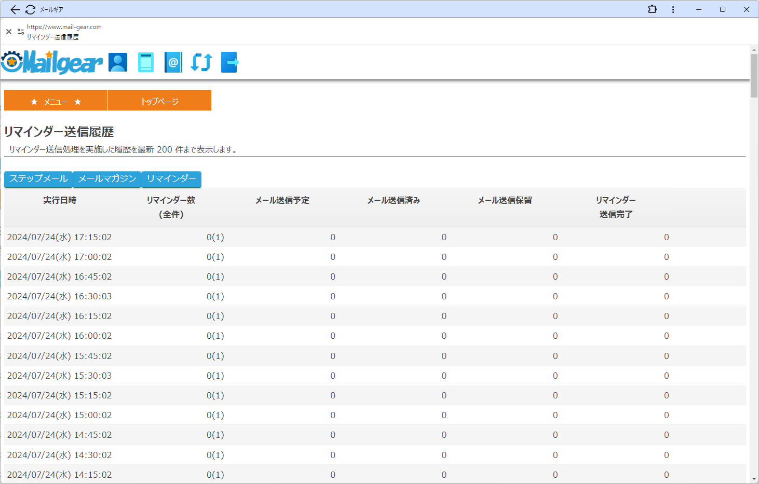The width and height of the screenshot is (759, 484).
Task: Go back with browser back arrow
Action: click(15, 9)
